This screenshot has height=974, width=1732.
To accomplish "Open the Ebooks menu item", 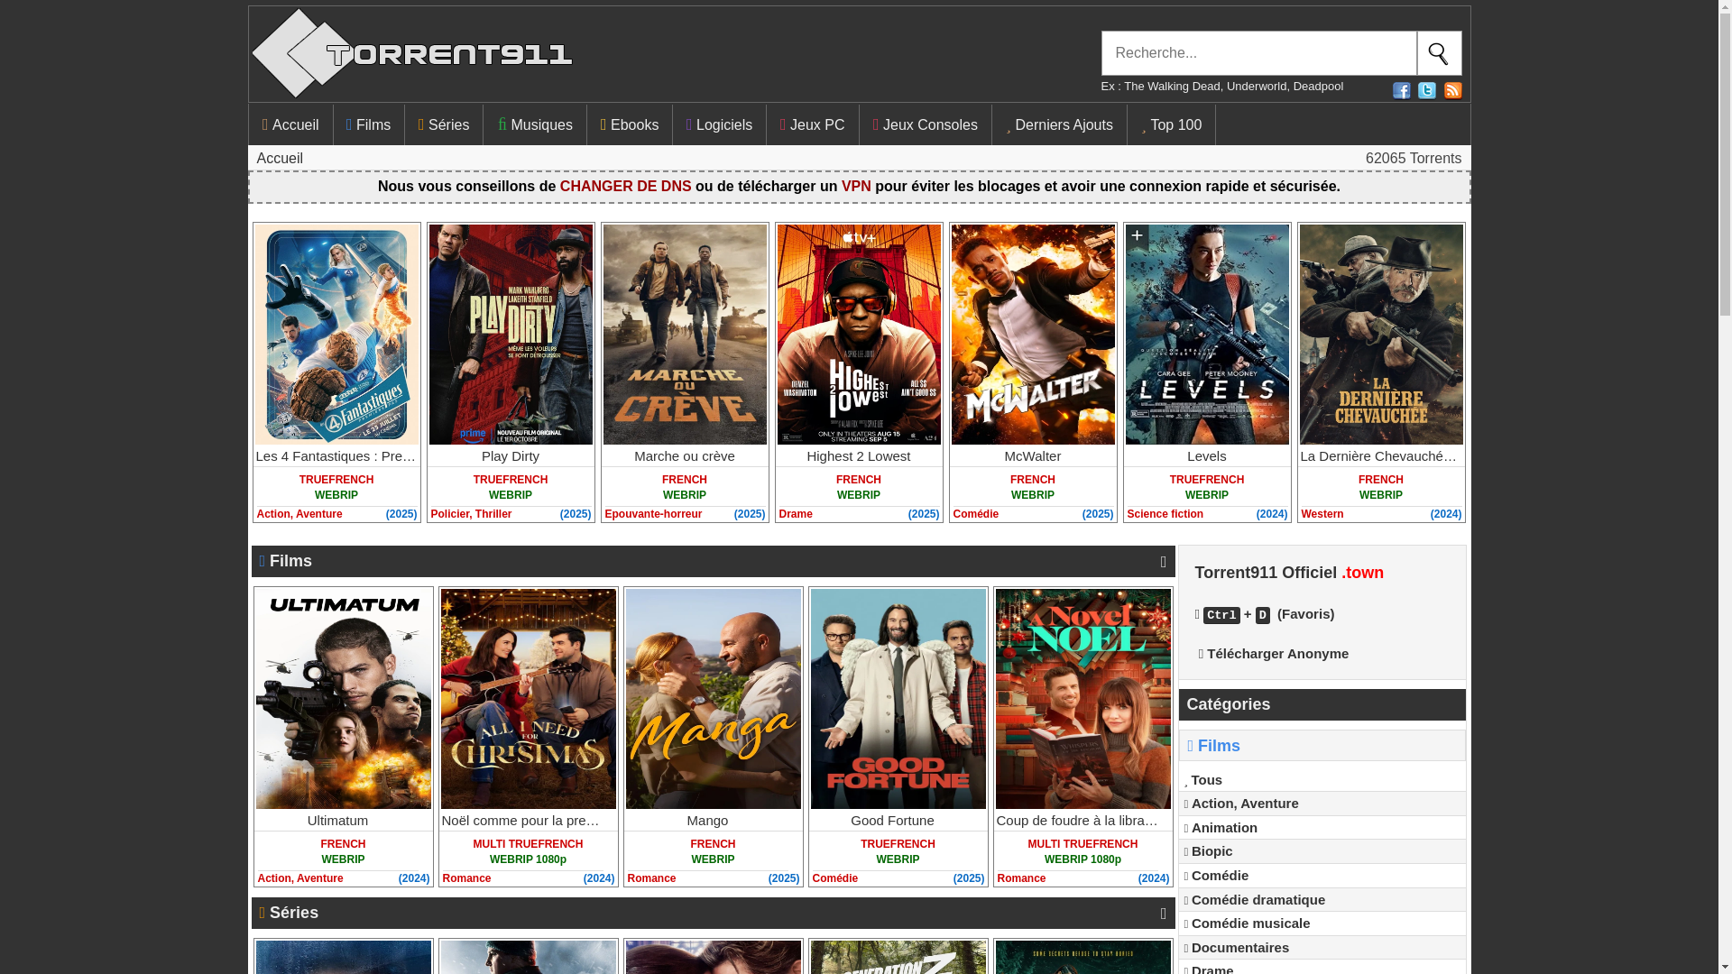I will [x=630, y=124].
